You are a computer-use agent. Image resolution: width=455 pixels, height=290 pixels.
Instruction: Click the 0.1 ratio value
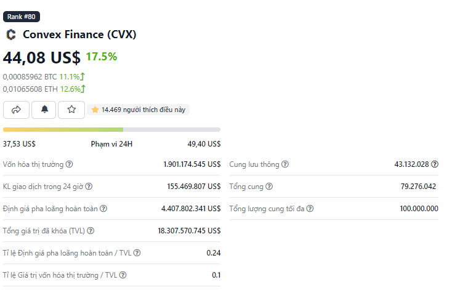216,275
